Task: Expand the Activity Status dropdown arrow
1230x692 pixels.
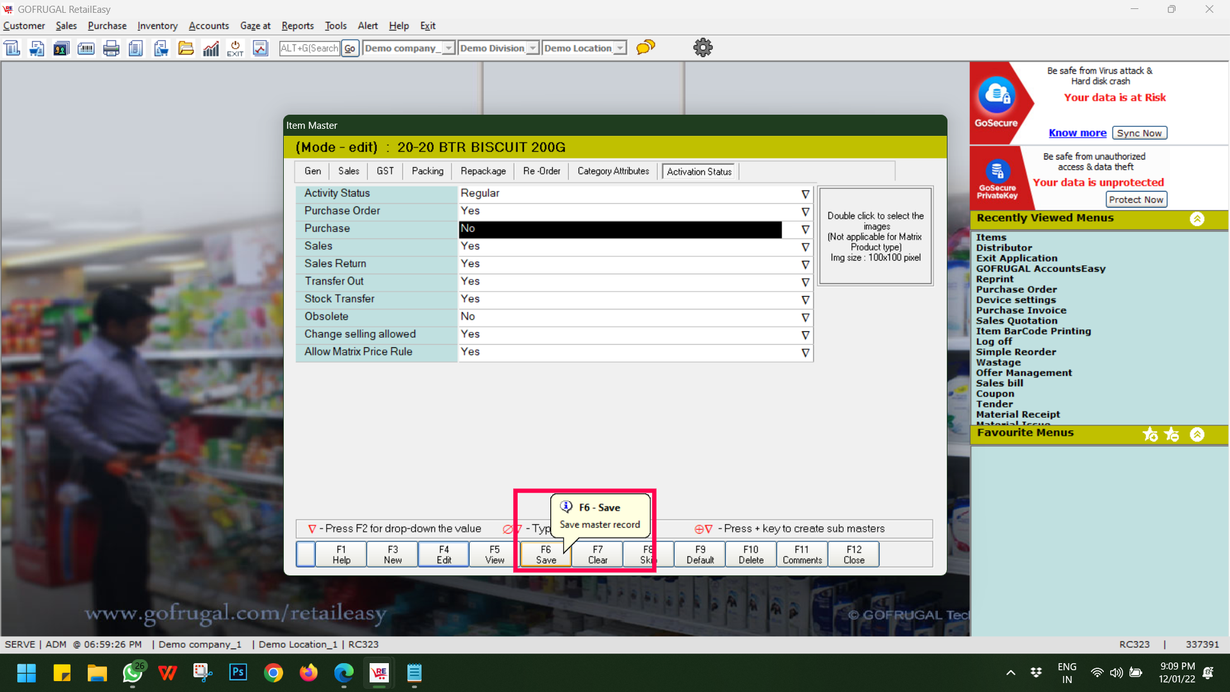Action: (805, 194)
